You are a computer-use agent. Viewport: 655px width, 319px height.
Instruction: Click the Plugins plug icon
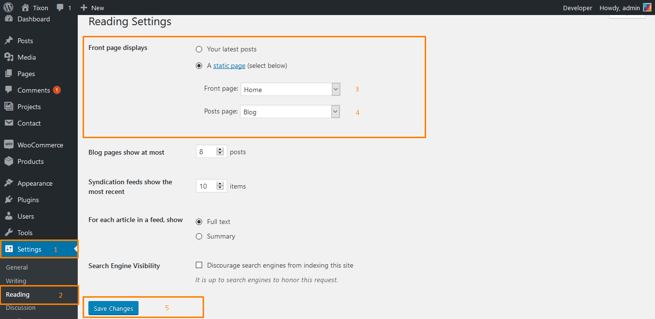8,200
